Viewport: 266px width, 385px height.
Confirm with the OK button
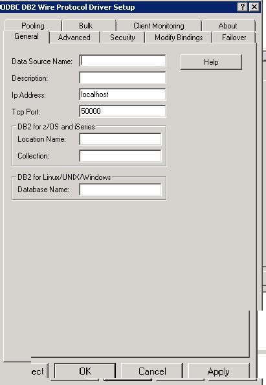click(x=85, y=371)
